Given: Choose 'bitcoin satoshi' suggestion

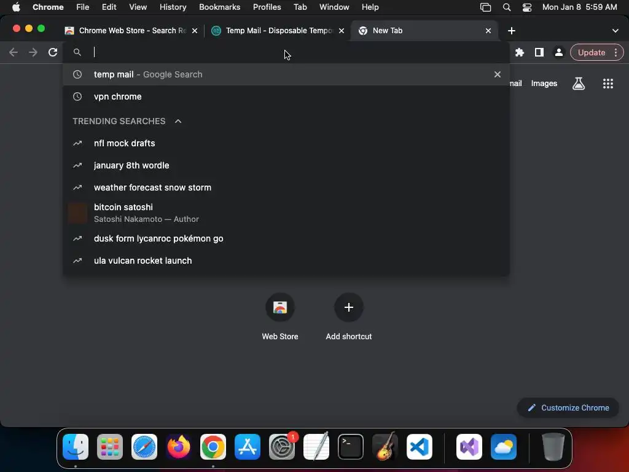Looking at the screenshot, I should (286, 213).
